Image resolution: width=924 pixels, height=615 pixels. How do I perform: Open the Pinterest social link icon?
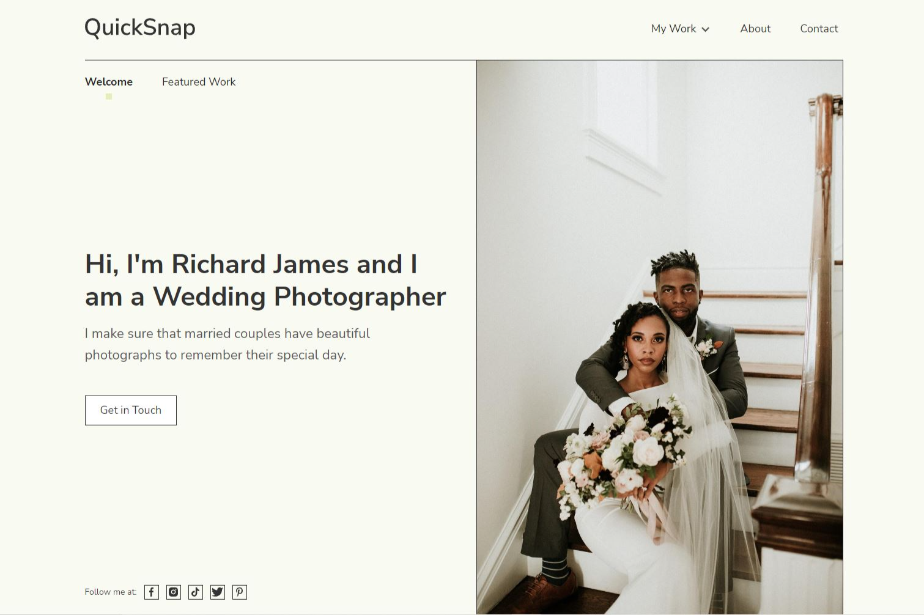[x=240, y=592]
